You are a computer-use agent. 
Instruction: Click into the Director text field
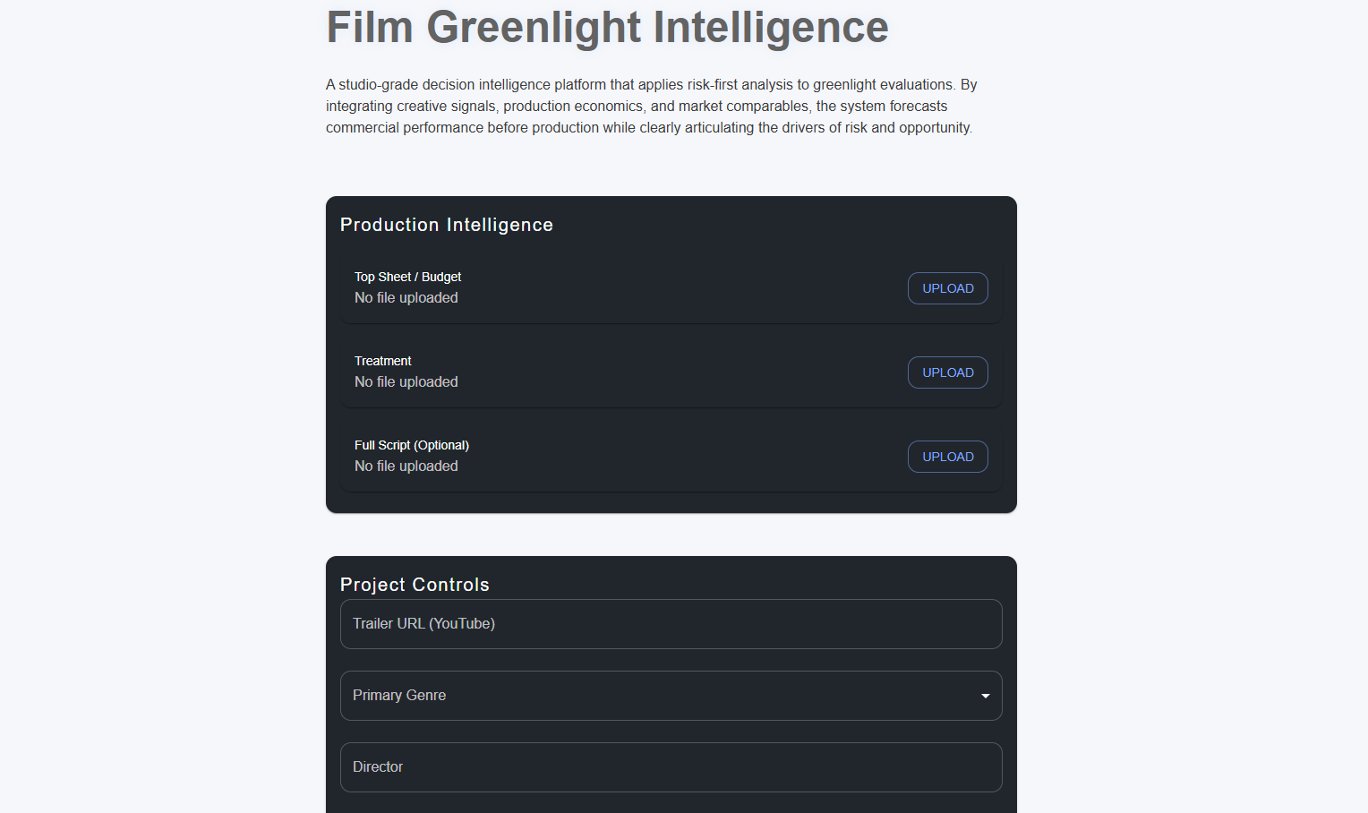[x=670, y=767]
